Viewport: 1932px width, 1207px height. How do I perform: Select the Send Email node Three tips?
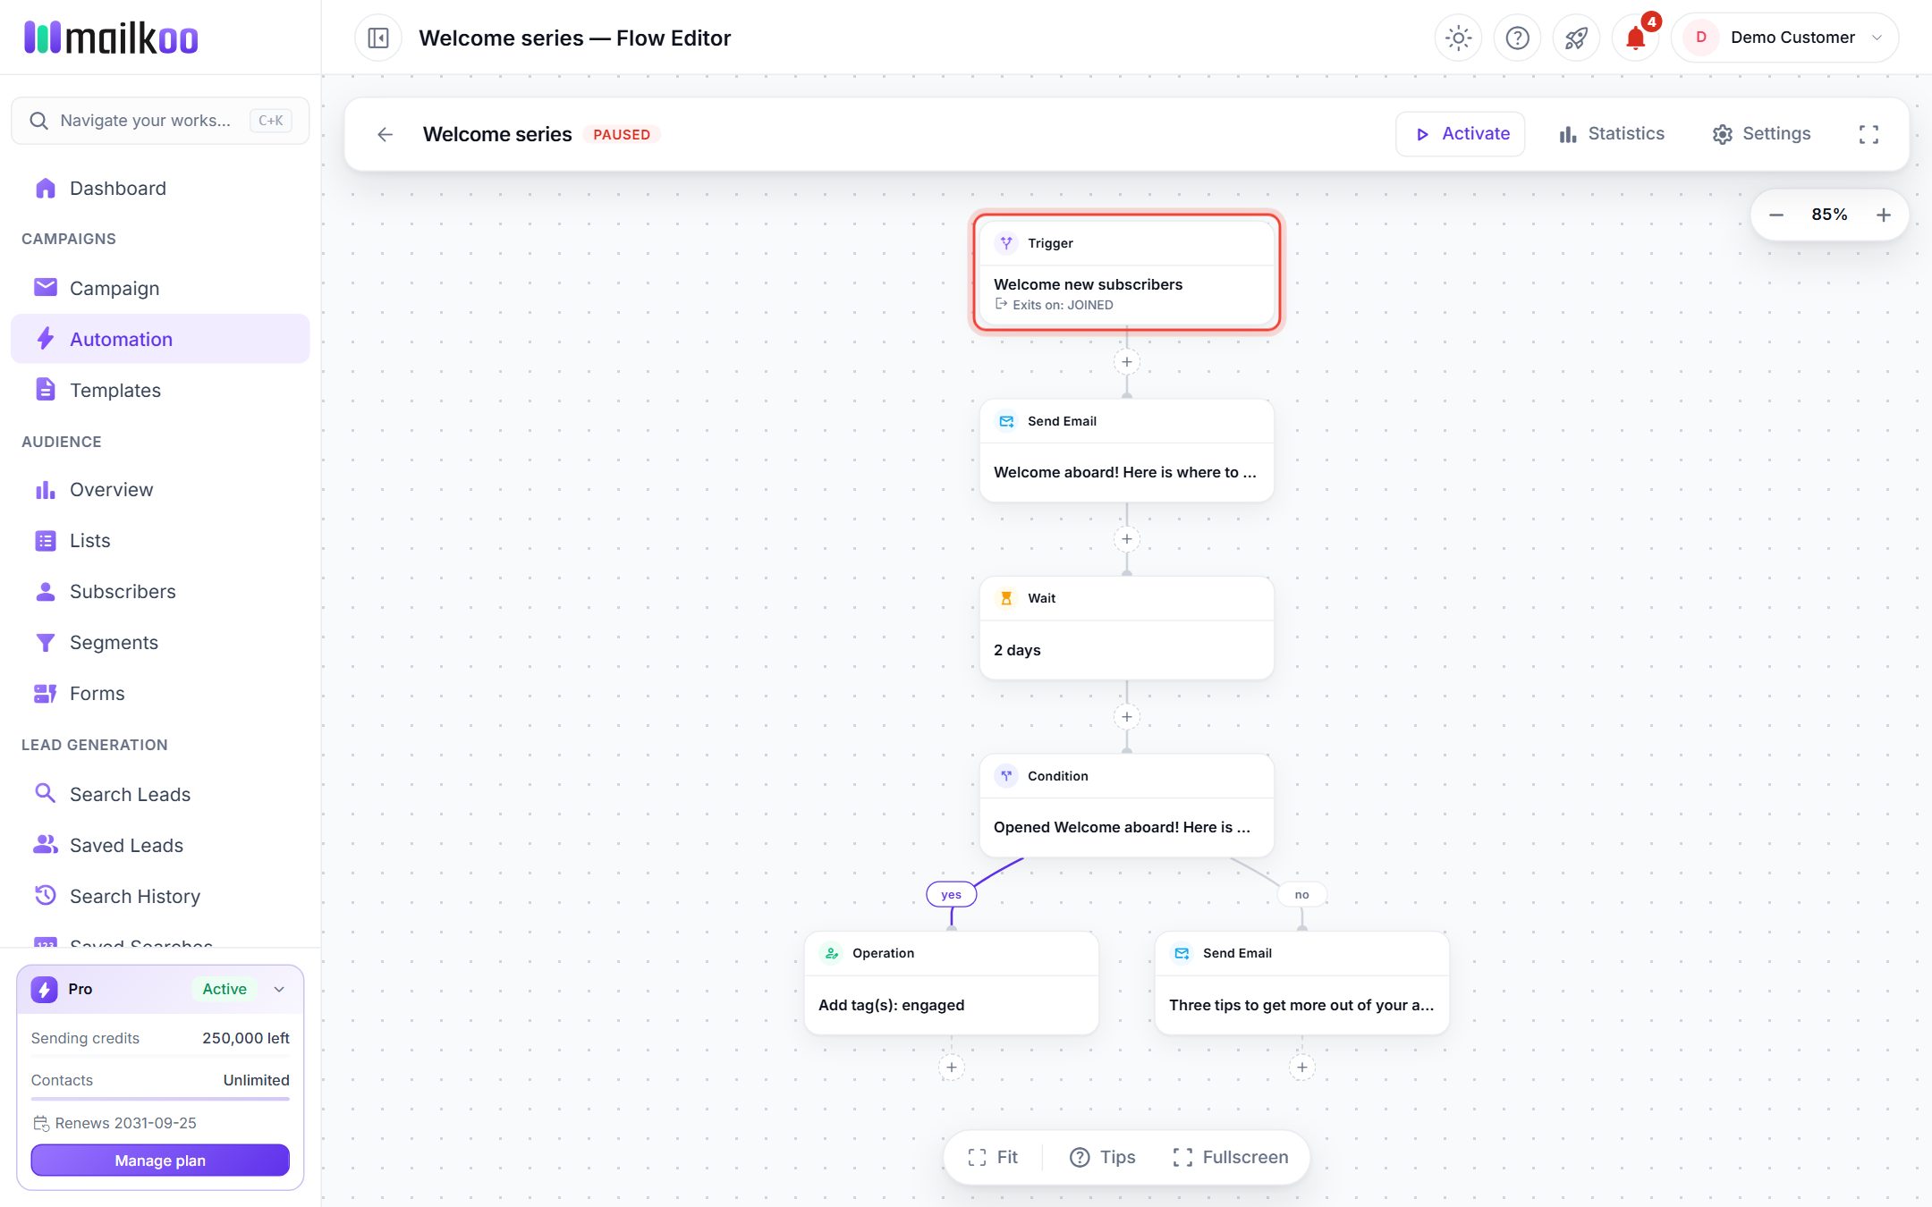(1302, 983)
